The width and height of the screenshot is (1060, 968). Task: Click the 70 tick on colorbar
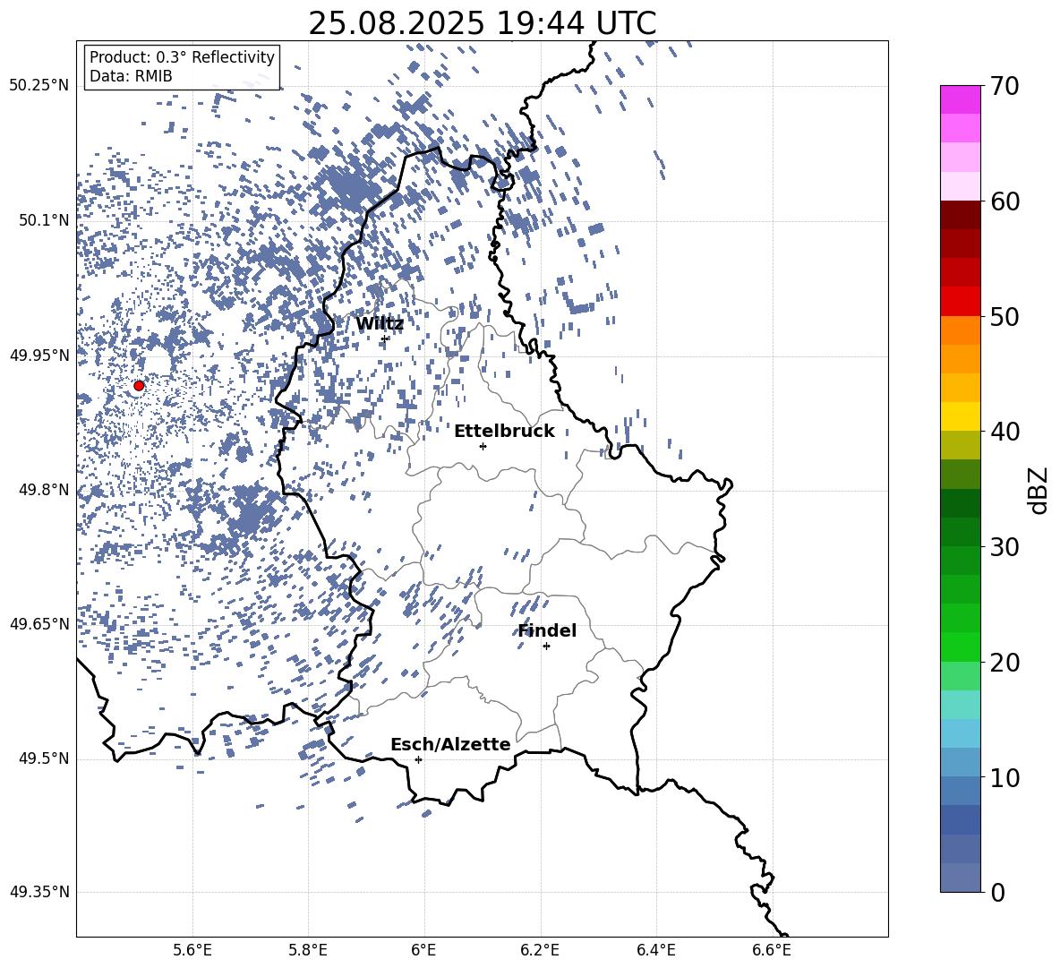[x=1004, y=86]
